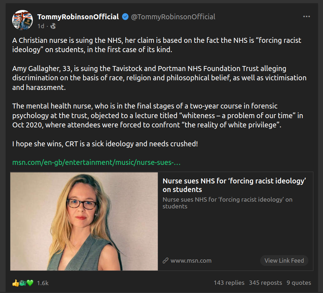Open the author's profile avatar

(x=22, y=20)
